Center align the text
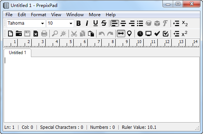 point(123,23)
